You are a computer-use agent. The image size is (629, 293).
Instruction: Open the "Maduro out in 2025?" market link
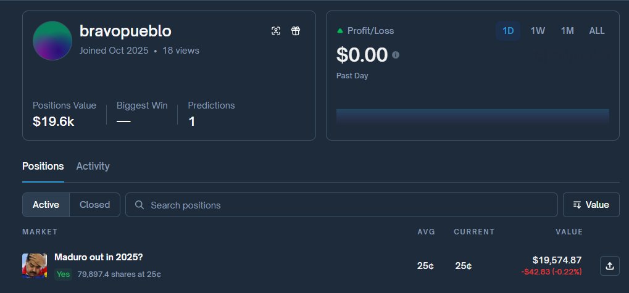coord(98,257)
